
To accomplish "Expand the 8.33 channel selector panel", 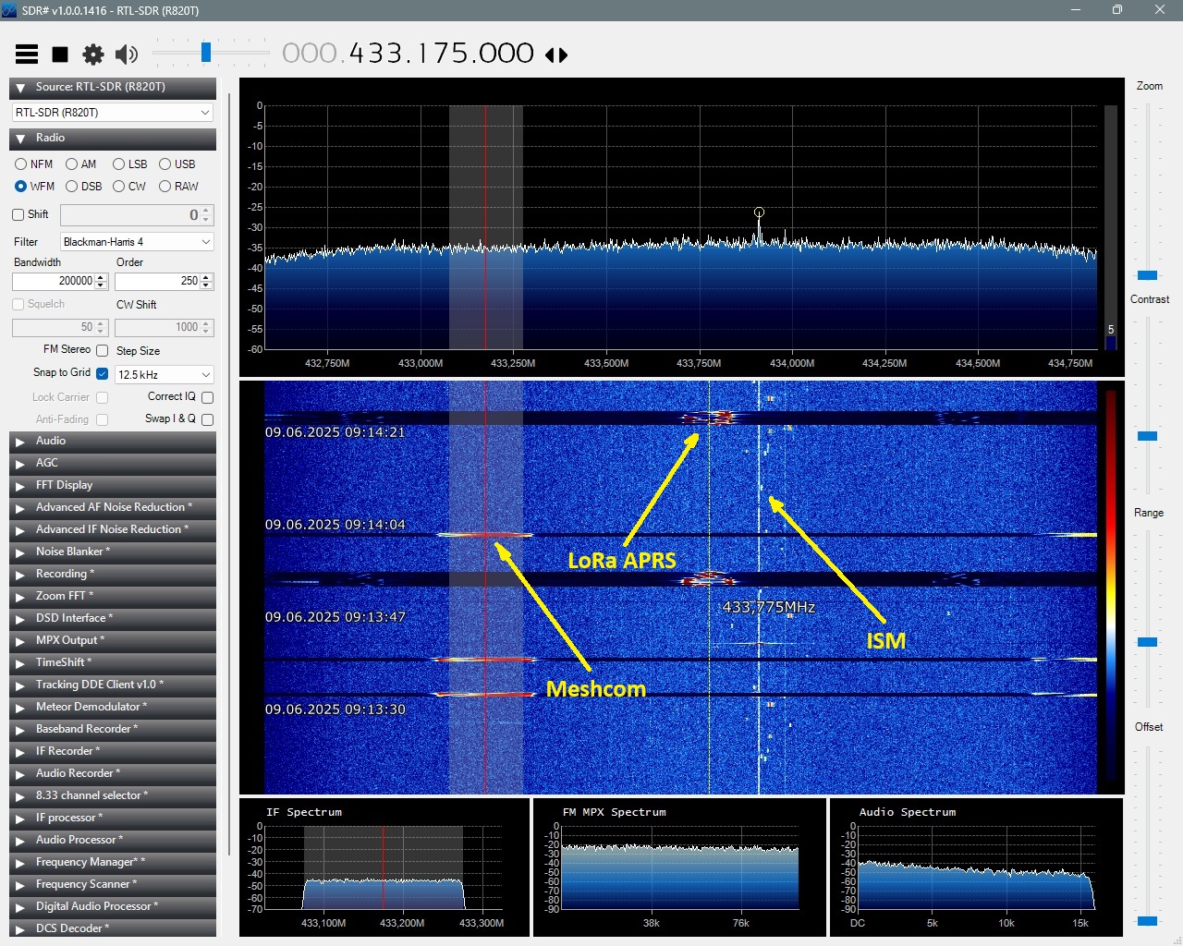I will (113, 796).
